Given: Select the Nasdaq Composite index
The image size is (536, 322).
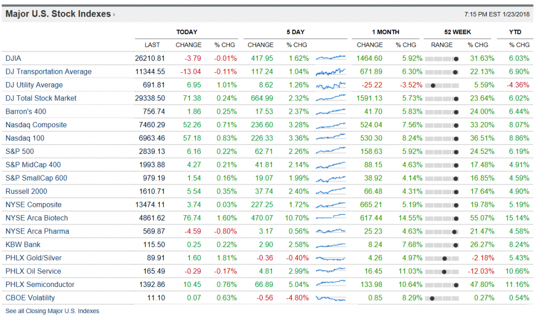Looking at the screenshot, I should pos(36,125).
